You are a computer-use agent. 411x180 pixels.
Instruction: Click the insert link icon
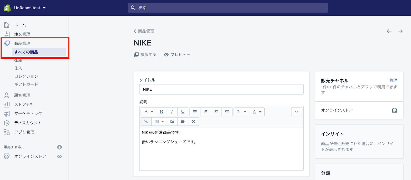[146, 121]
